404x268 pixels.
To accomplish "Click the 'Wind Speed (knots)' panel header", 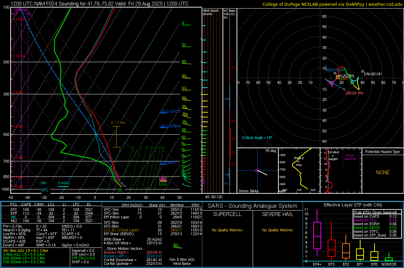I will tap(211, 12).
